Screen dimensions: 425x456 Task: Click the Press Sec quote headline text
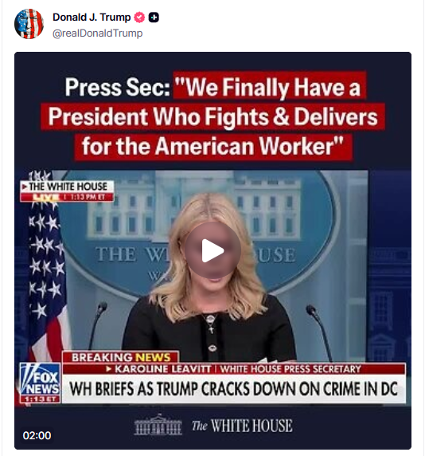point(212,116)
